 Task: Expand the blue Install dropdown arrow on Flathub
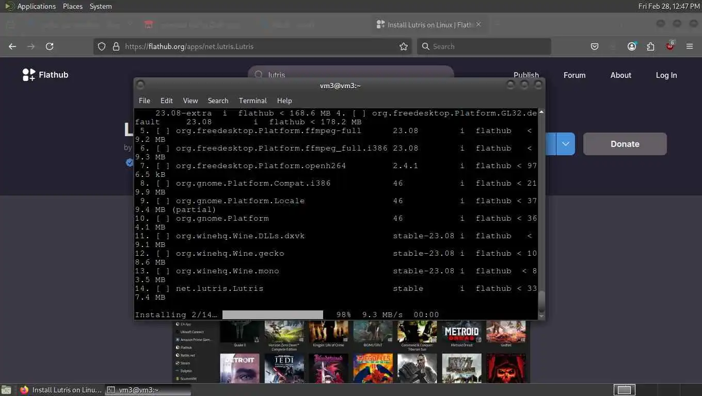(x=566, y=144)
